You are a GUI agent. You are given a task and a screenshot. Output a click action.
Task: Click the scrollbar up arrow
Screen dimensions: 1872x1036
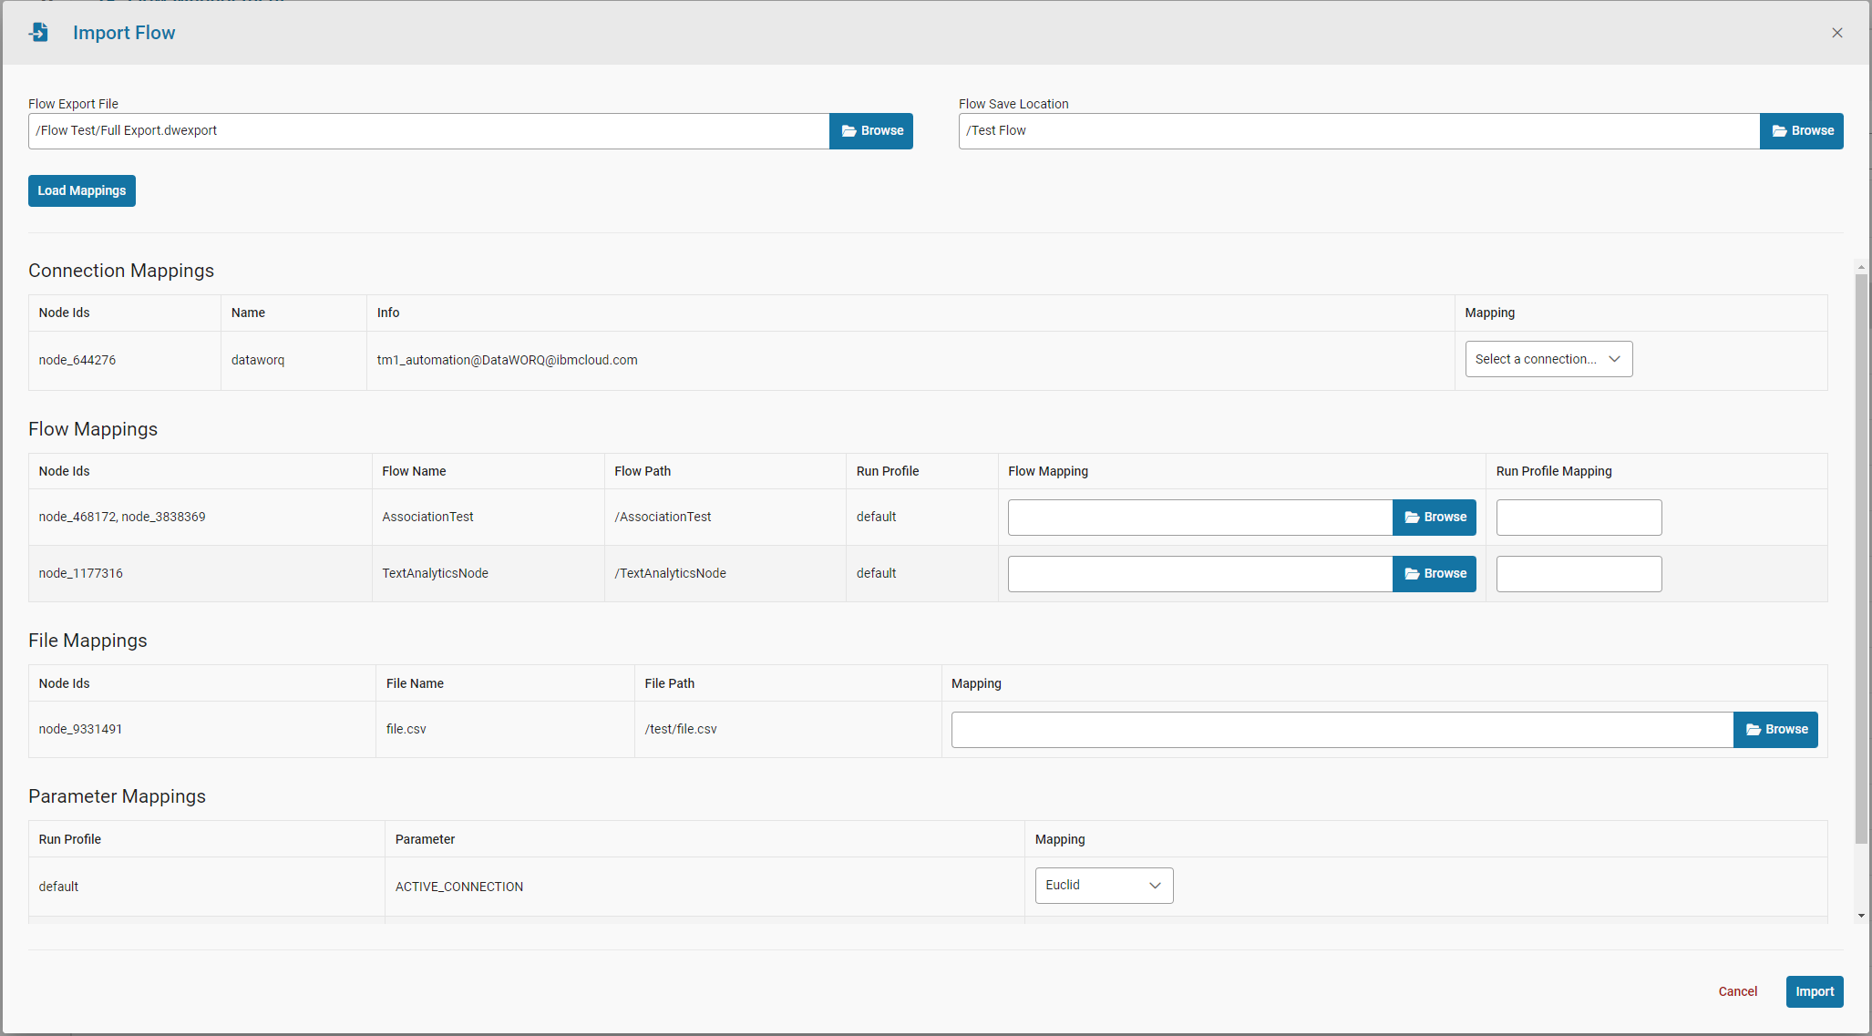1861,267
